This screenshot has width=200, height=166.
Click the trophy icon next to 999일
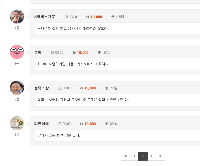pyautogui.click(x=107, y=88)
